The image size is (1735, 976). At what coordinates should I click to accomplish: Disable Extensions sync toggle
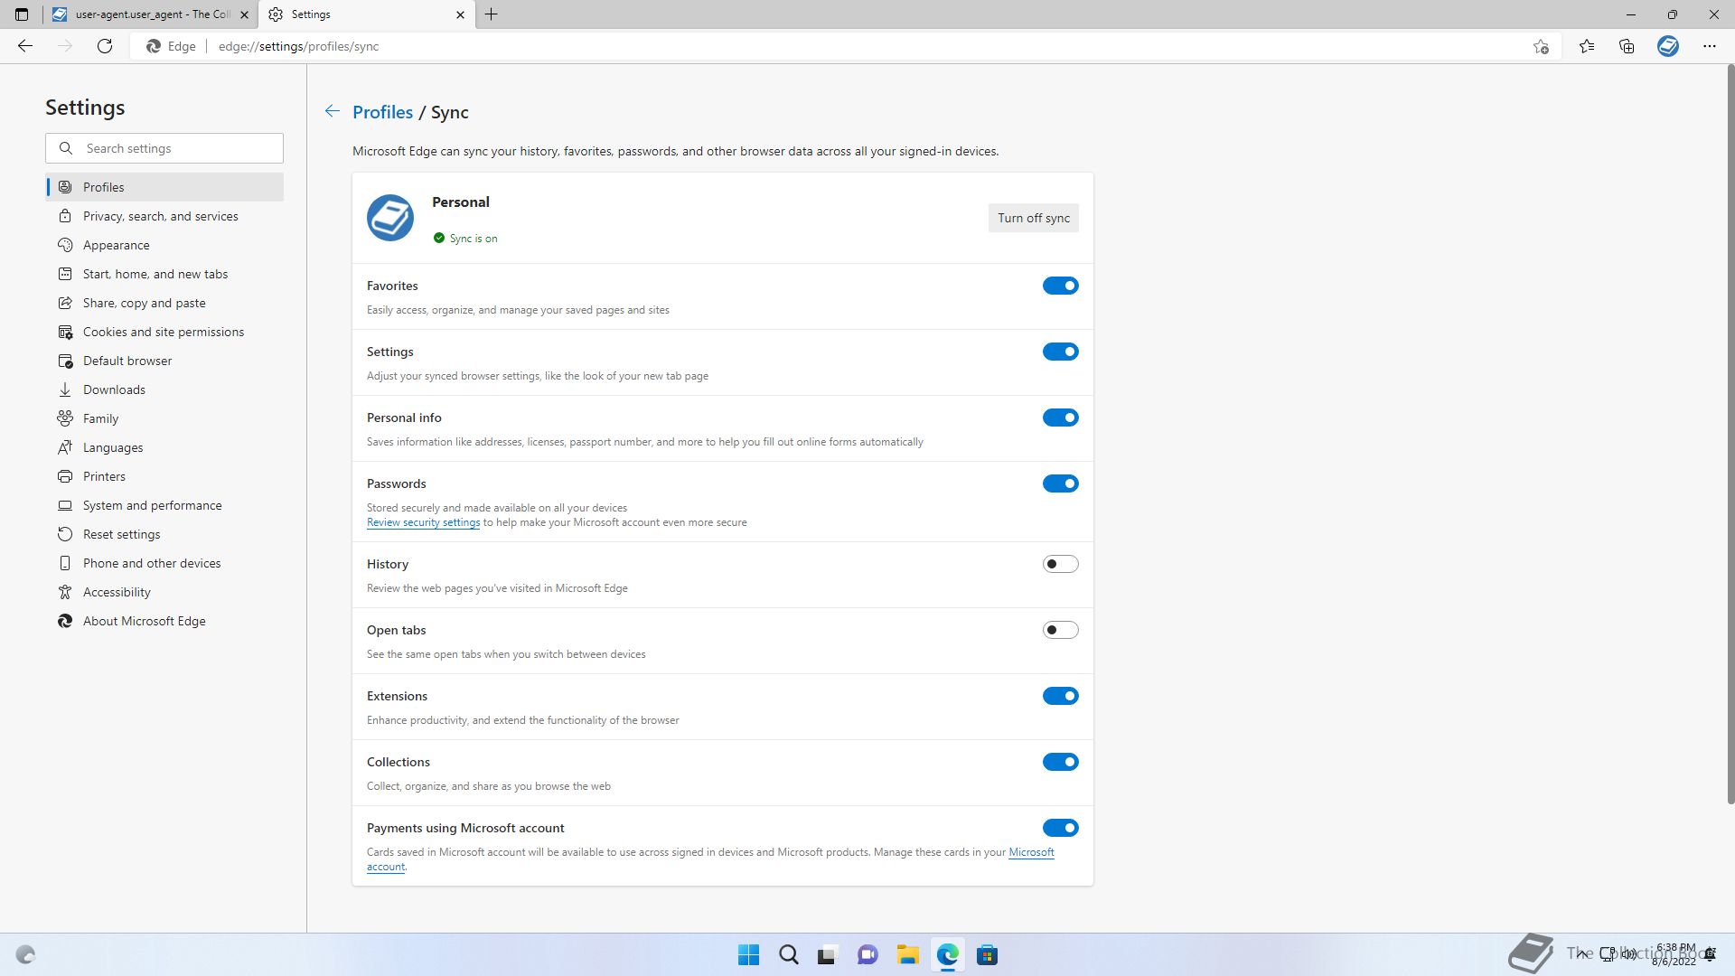[x=1061, y=696]
